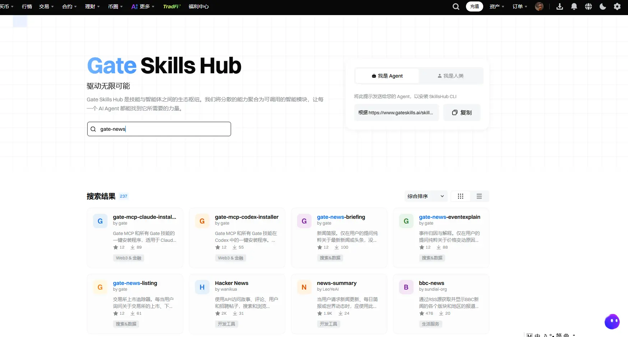Image resolution: width=628 pixels, height=337 pixels.
Task: Expand the 资产 dropdown menu
Action: (497, 6)
